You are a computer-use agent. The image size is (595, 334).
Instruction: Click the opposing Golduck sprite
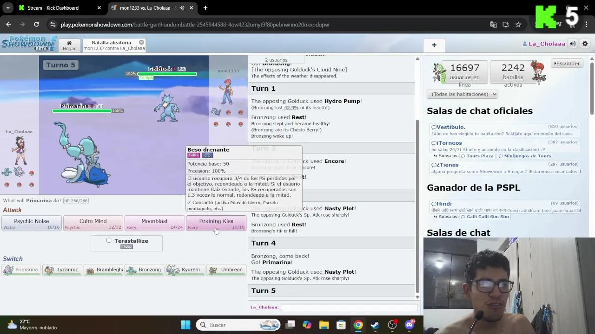point(166,108)
